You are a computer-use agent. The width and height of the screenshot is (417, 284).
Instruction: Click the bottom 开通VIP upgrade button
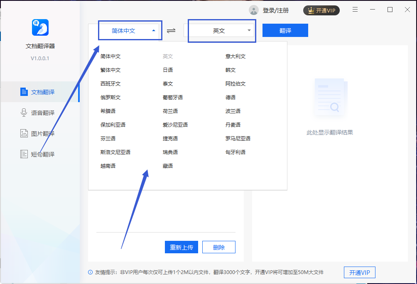click(359, 272)
